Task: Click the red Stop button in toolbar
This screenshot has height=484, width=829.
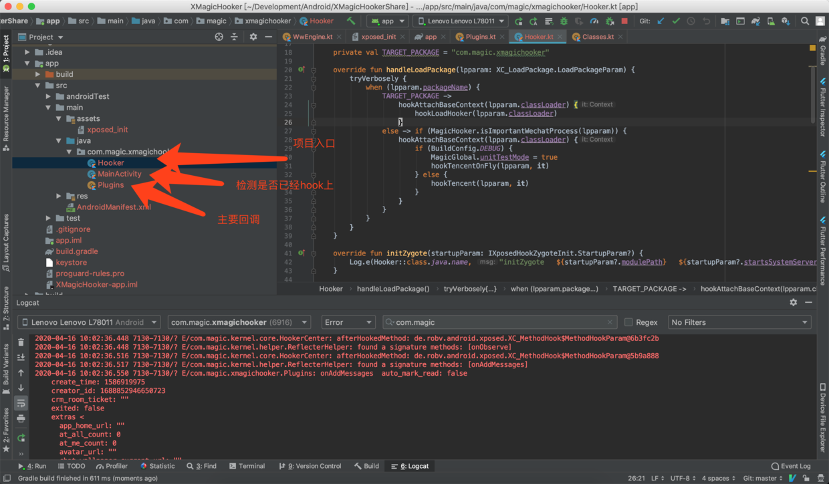Action: coord(624,21)
